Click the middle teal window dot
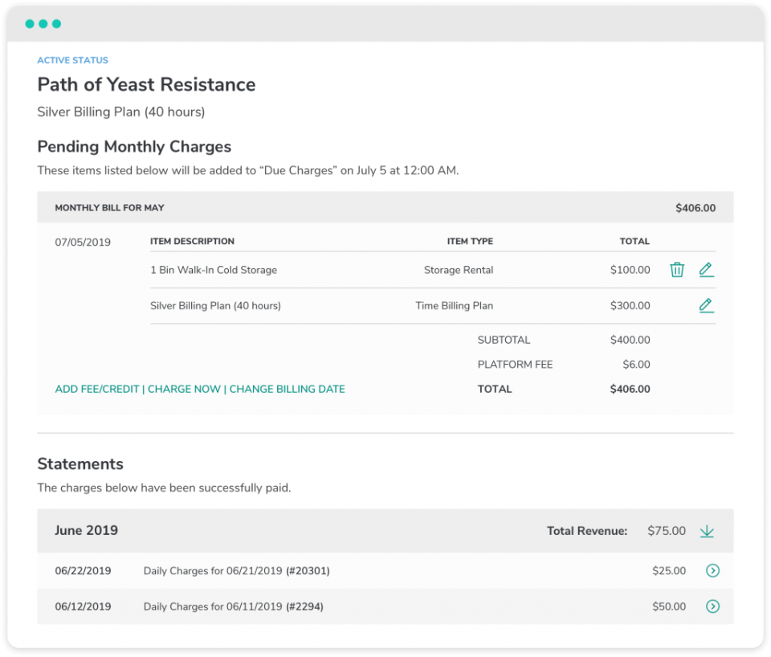This screenshot has width=771, height=657. tap(43, 24)
